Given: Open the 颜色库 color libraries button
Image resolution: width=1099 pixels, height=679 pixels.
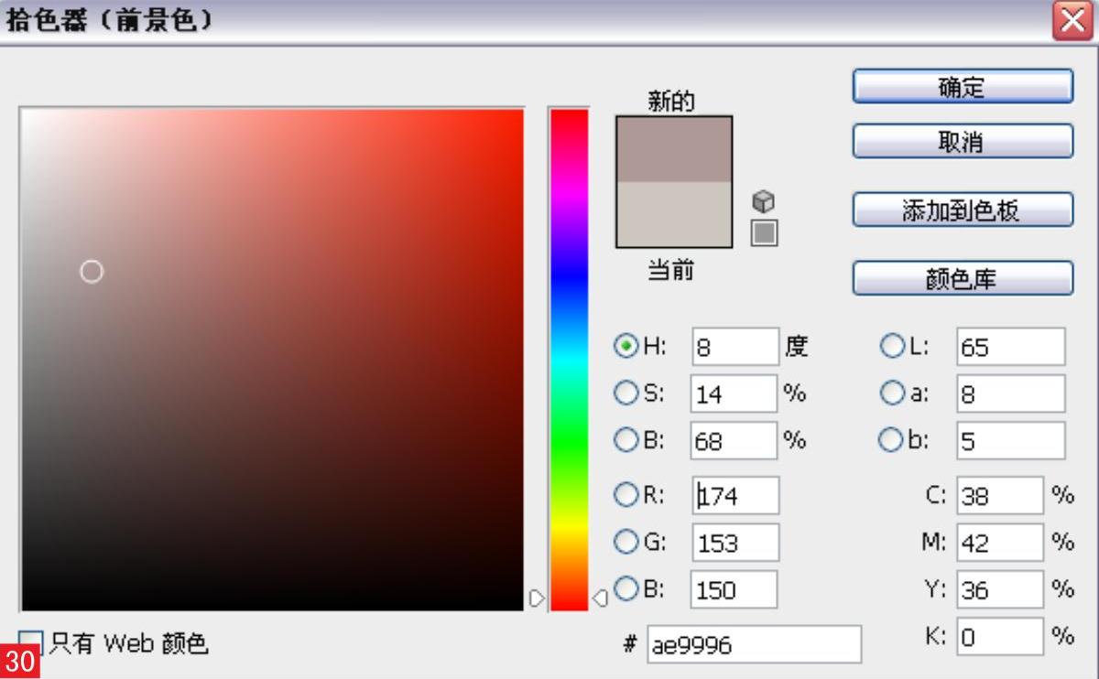Looking at the screenshot, I should (963, 279).
